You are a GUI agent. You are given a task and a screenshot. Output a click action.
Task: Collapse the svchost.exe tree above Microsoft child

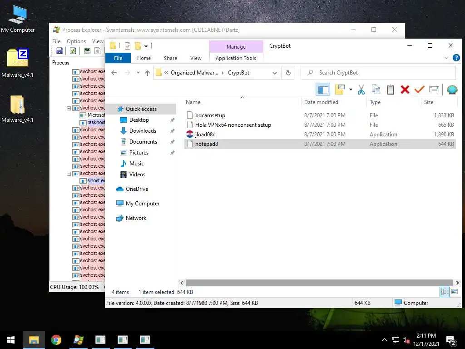tap(69, 108)
